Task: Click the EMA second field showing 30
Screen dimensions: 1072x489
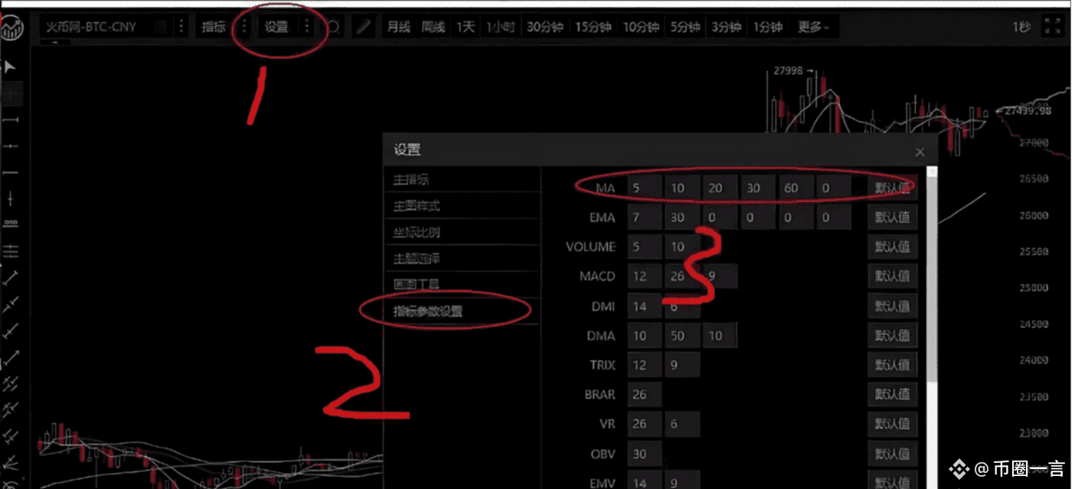Action: pyautogui.click(x=681, y=218)
